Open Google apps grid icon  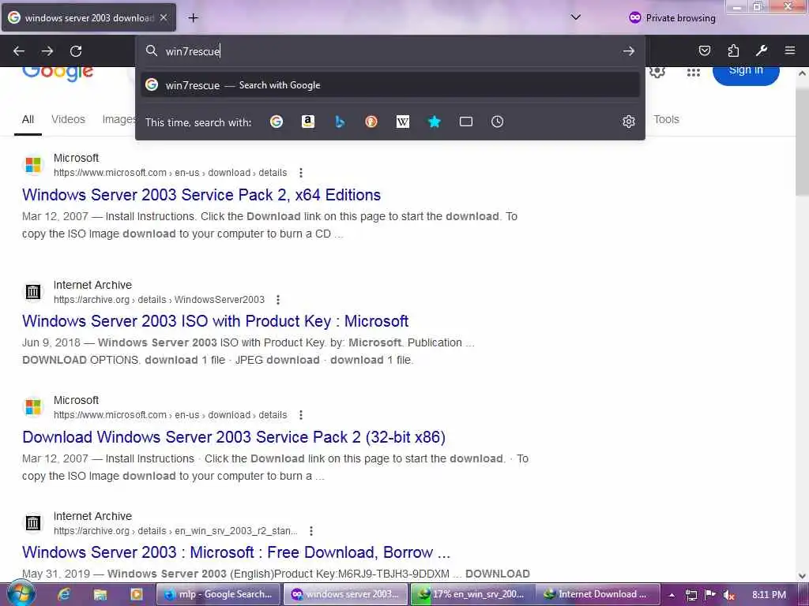coord(694,72)
